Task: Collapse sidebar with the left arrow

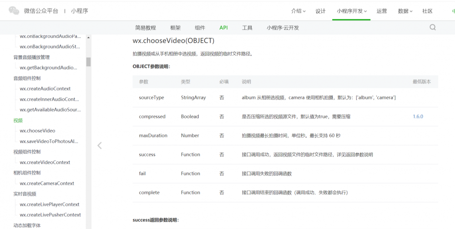Action: 100,146
